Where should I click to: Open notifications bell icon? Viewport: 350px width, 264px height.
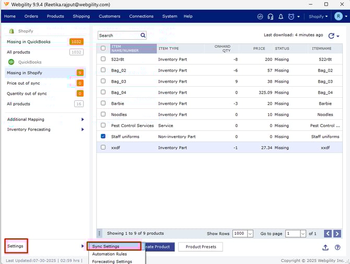pos(281,17)
